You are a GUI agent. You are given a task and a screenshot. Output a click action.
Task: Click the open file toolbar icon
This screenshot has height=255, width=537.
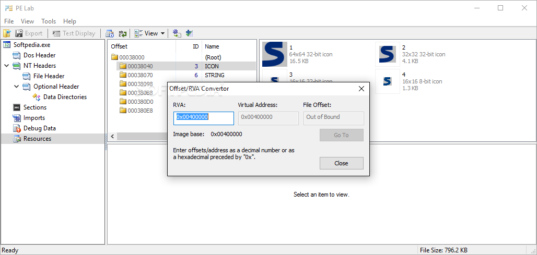click(7, 33)
